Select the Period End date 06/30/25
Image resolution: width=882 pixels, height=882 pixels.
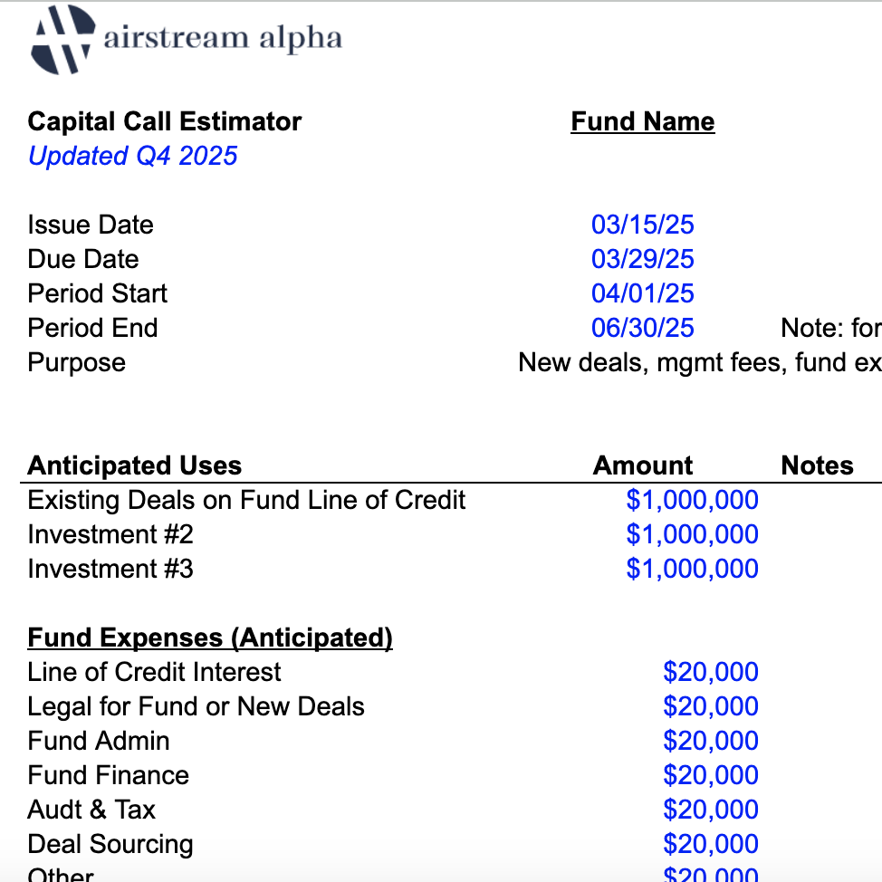pos(642,328)
